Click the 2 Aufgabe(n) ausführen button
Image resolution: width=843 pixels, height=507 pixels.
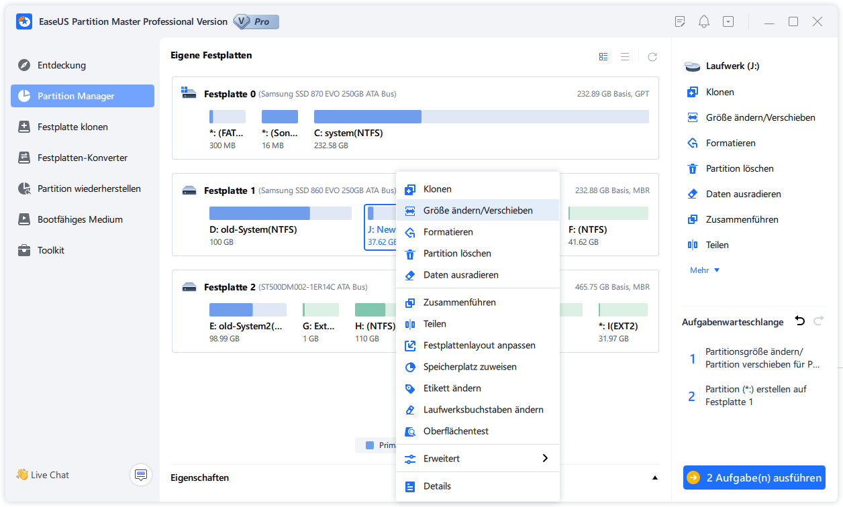[754, 478]
